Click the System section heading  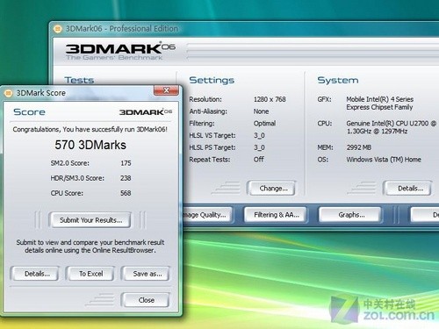[338, 80]
